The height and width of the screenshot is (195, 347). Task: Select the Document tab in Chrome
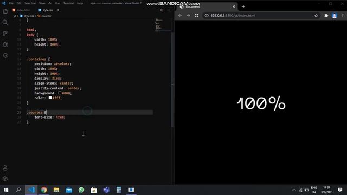click(207, 6)
